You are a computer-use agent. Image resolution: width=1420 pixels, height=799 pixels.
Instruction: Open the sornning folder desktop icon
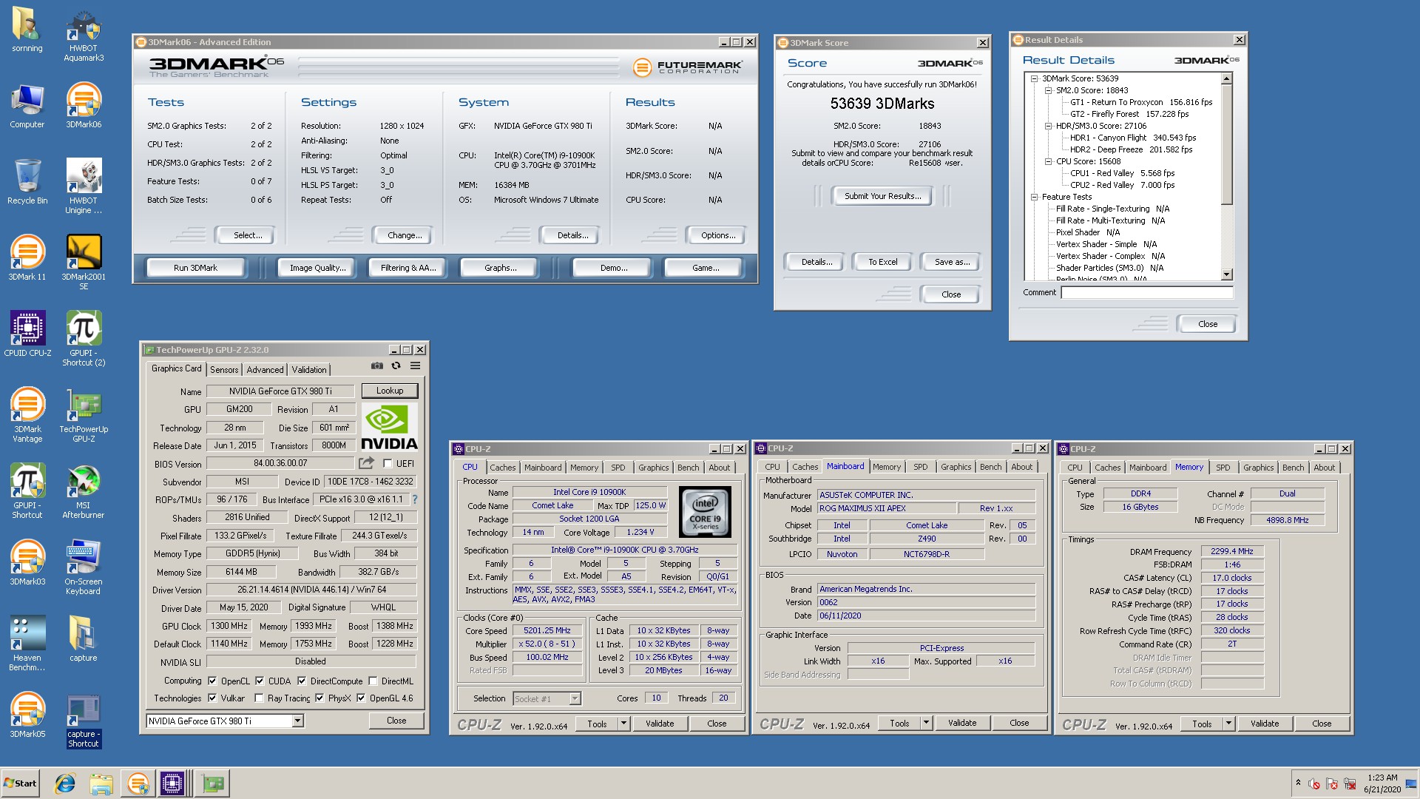27,30
